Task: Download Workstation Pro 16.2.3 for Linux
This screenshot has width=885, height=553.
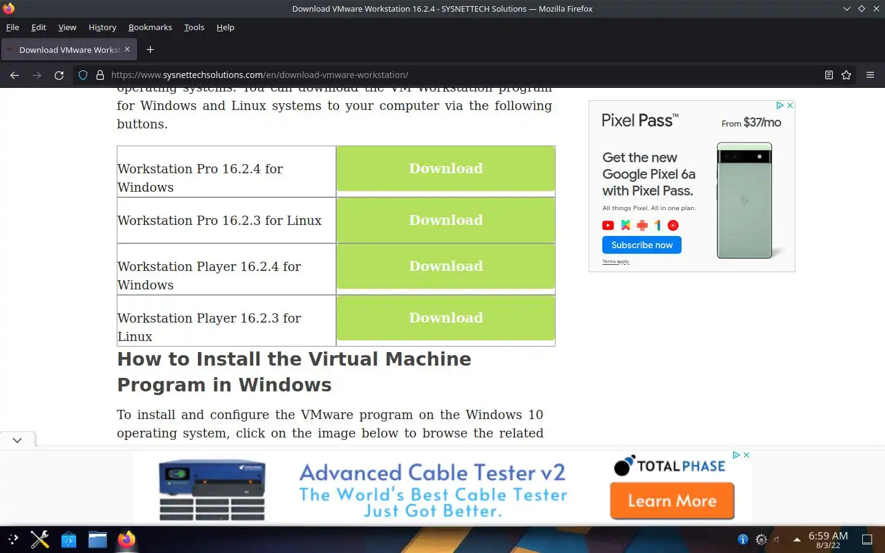Action: point(446,220)
